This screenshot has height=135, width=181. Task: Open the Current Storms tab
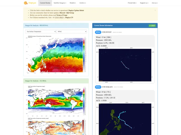click(45, 3)
